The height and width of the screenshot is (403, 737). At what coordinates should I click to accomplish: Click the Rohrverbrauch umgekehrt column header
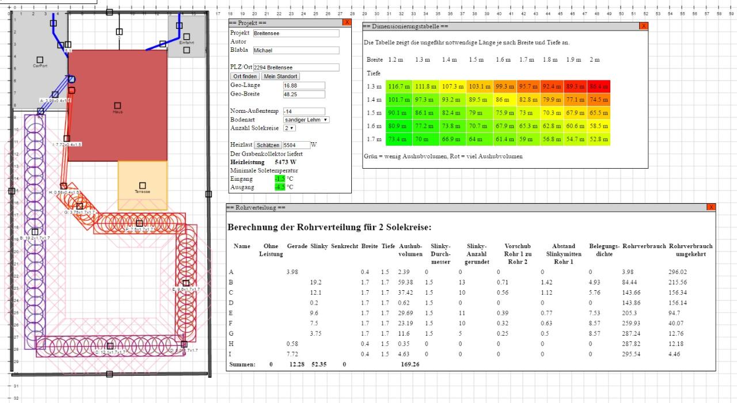pyautogui.click(x=691, y=250)
